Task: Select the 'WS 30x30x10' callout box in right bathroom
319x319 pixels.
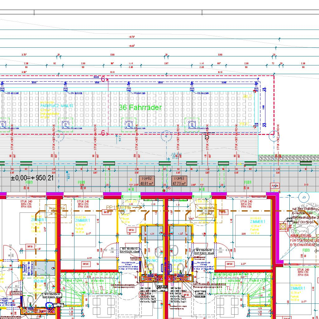Action: point(204,252)
